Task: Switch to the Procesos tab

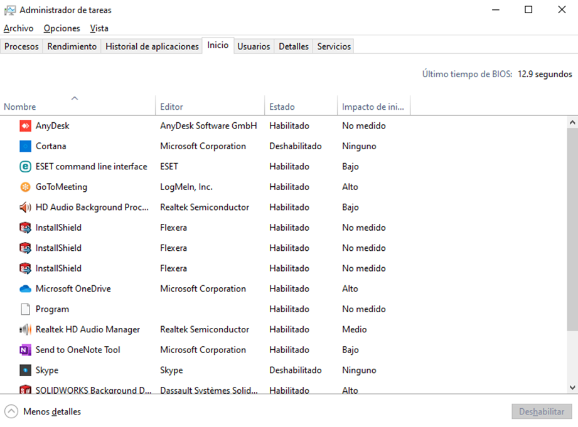Action: point(21,46)
